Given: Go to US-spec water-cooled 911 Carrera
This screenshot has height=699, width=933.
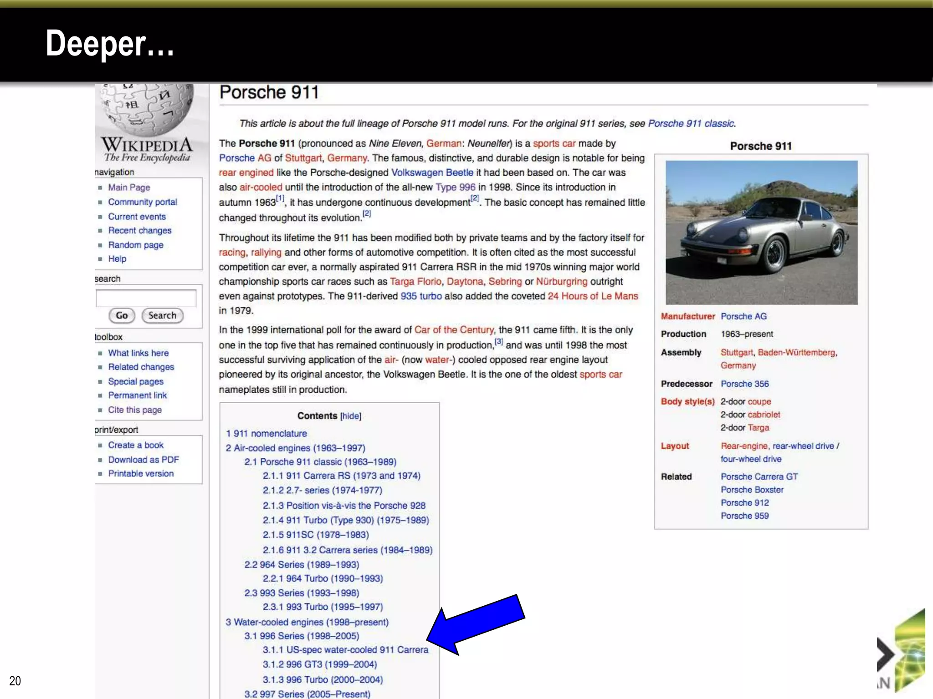Looking at the screenshot, I should pyautogui.click(x=345, y=650).
